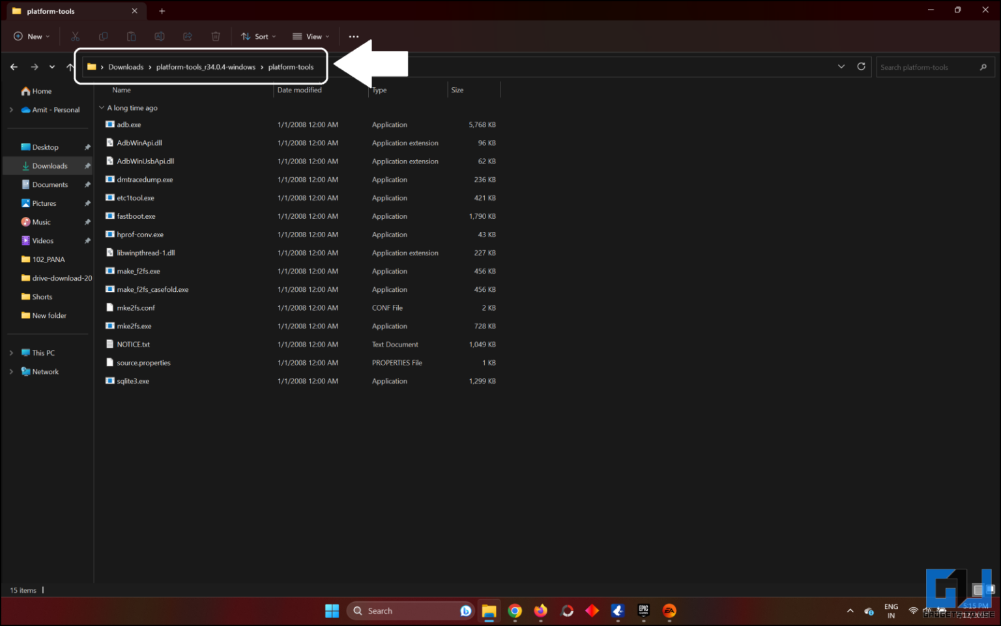Open the View dropdown menu
The image size is (1001, 626).
pos(311,36)
